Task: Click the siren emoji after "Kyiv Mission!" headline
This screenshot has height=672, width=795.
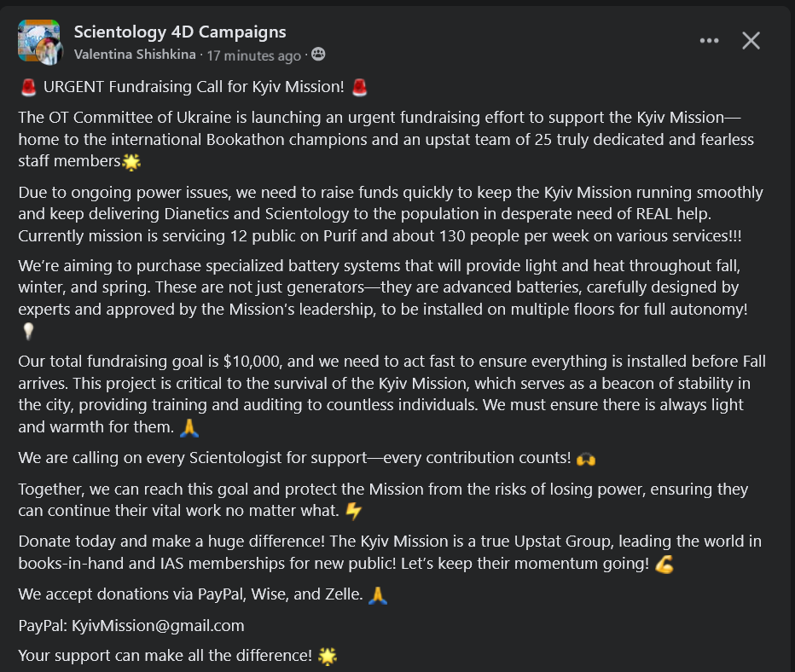Action: coord(359,87)
